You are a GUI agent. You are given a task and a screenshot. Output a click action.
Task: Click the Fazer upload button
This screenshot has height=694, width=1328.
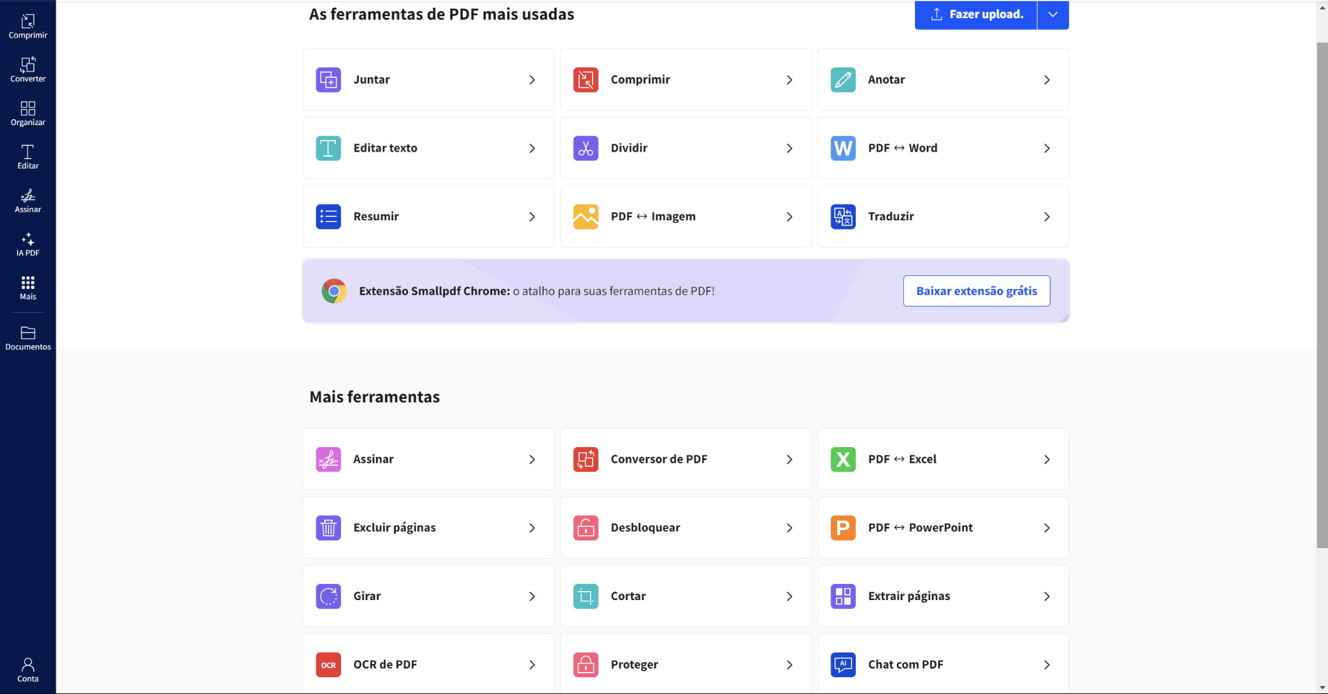(976, 14)
